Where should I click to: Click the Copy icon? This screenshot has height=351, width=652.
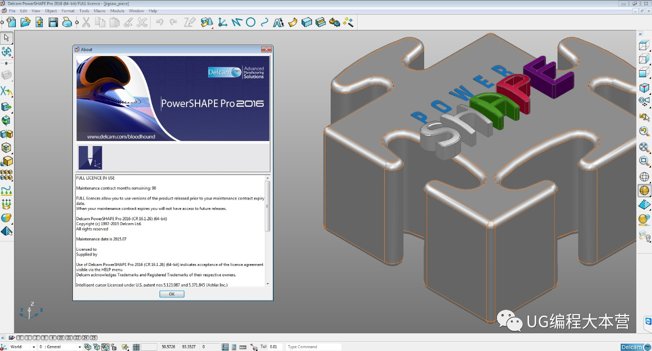pyautogui.click(x=100, y=22)
